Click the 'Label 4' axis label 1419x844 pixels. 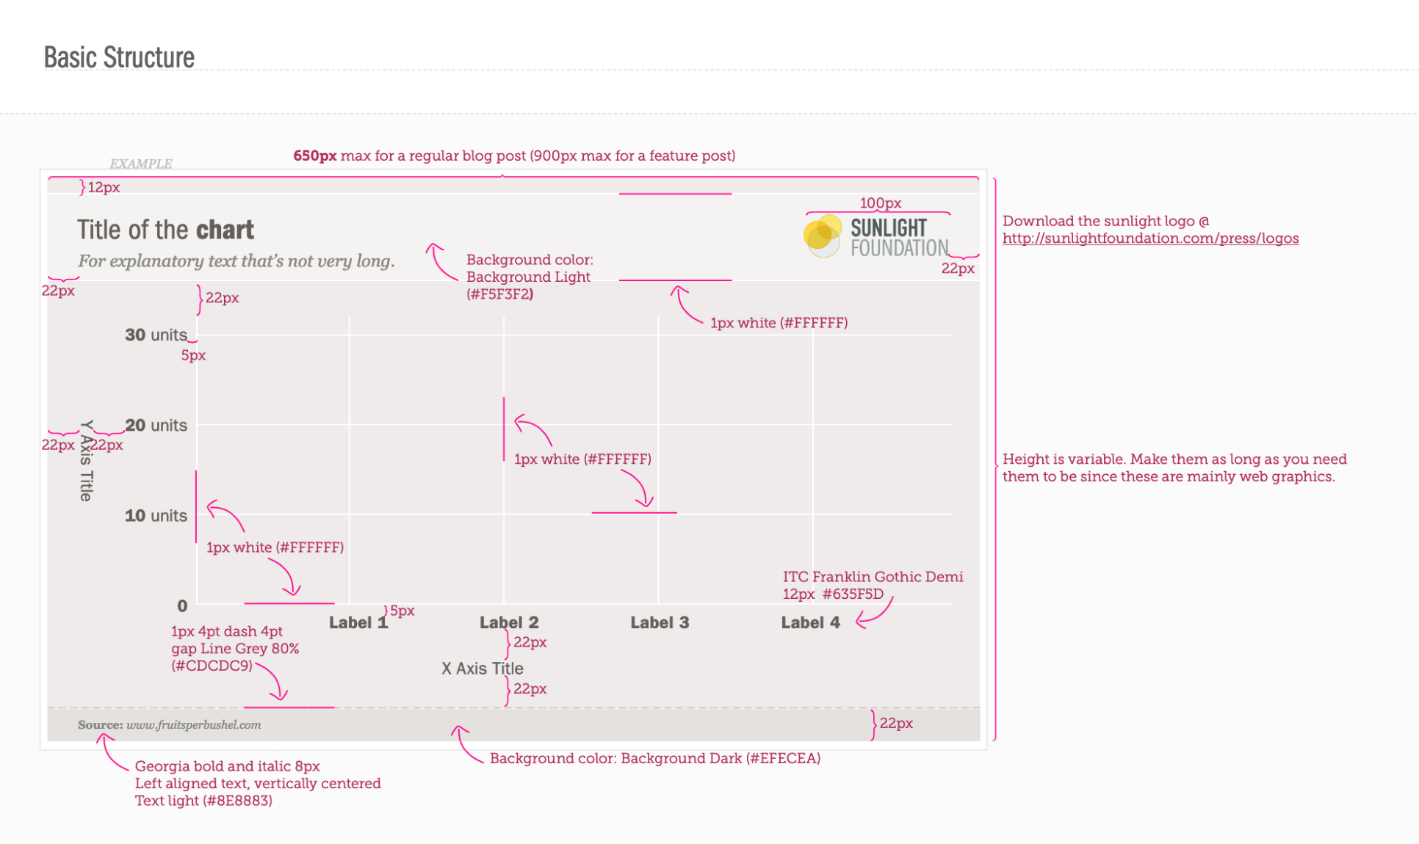tap(810, 623)
